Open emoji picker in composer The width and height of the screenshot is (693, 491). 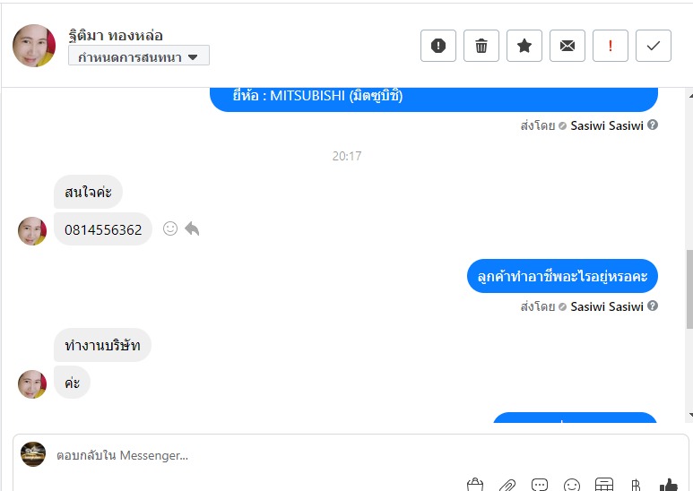572,485
